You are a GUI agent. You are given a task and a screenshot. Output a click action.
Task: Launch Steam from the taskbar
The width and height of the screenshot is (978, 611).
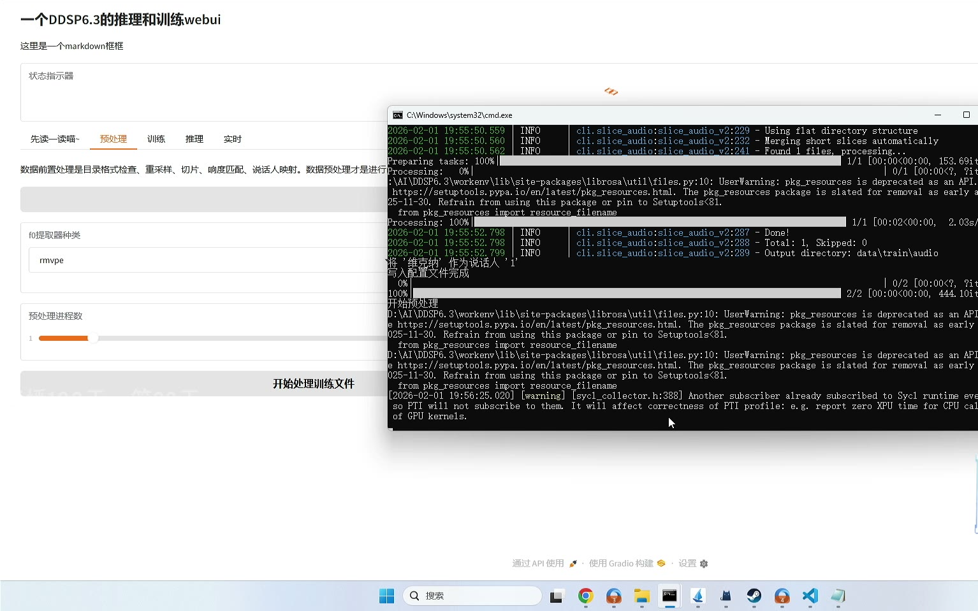(754, 596)
